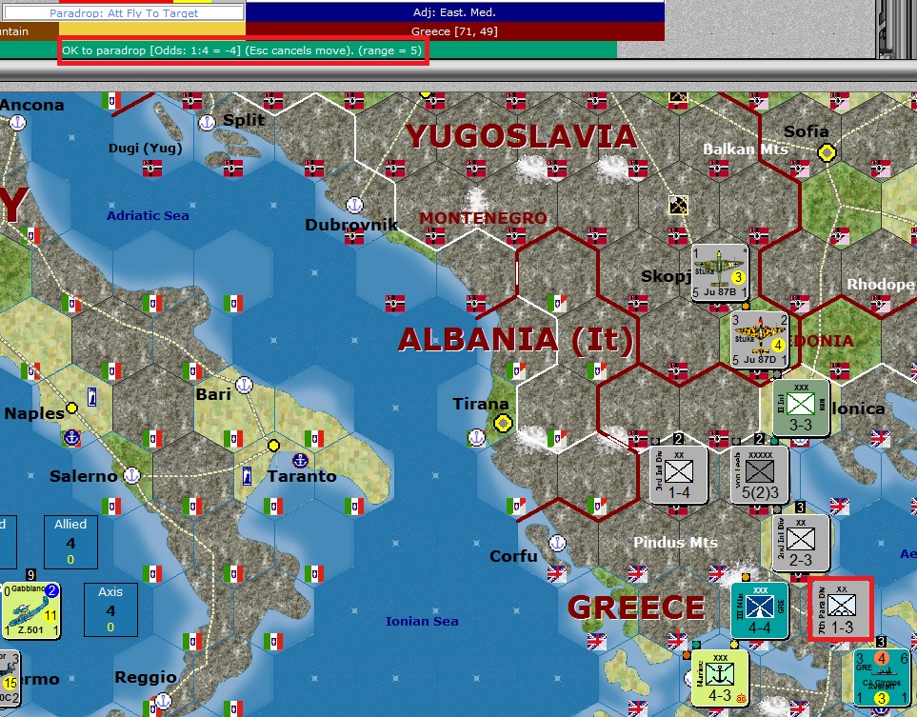Click the Sofia city name

pyautogui.click(x=806, y=131)
